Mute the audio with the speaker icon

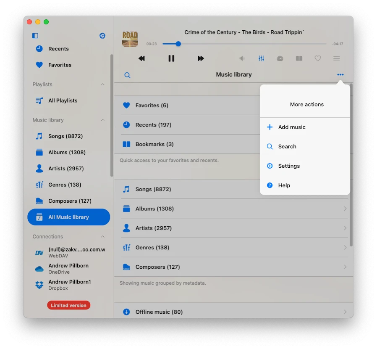(242, 58)
